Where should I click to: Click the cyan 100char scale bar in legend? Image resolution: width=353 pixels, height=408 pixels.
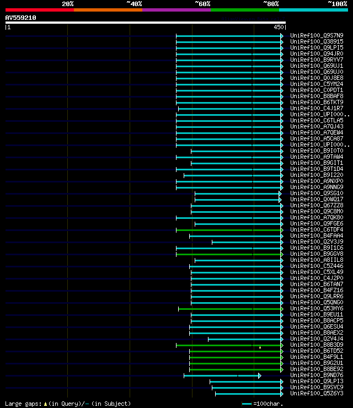click(247, 404)
